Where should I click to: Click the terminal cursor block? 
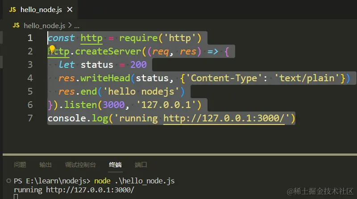(x=16, y=197)
